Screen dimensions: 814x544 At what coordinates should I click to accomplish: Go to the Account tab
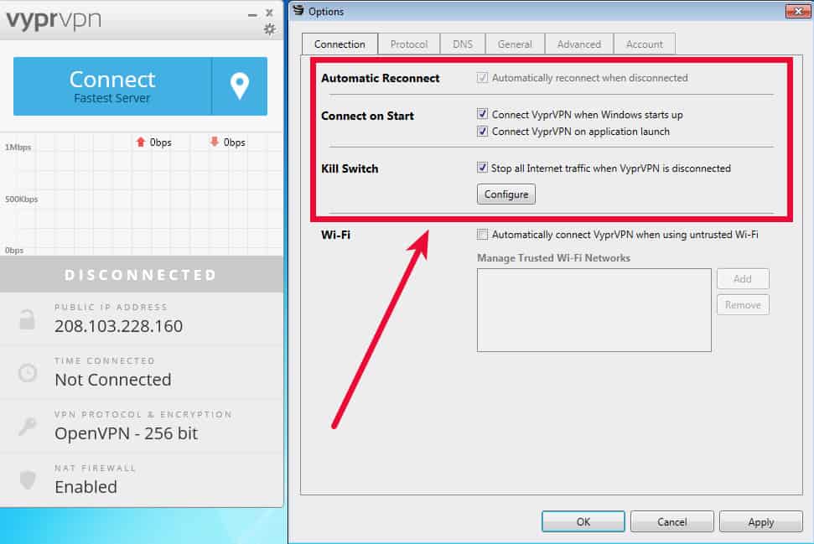(645, 44)
